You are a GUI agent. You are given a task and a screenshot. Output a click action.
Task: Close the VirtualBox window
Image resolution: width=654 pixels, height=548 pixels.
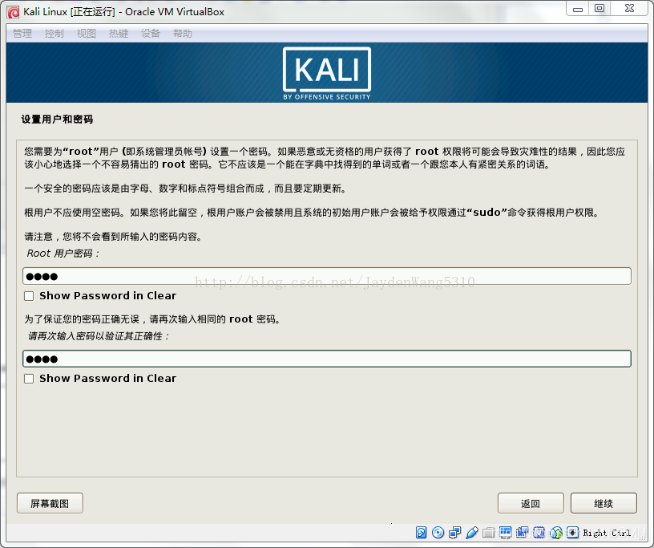click(629, 9)
